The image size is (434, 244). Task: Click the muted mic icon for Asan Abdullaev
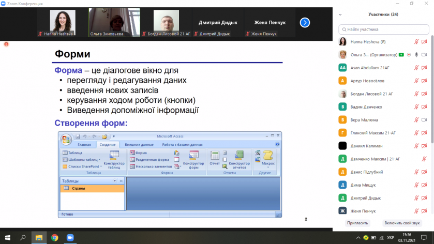point(416,68)
